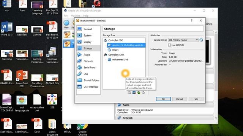Click the Al-Qatif City presentation desktop file
Viewport: 243px width, 136px height.
[x=52, y=79]
